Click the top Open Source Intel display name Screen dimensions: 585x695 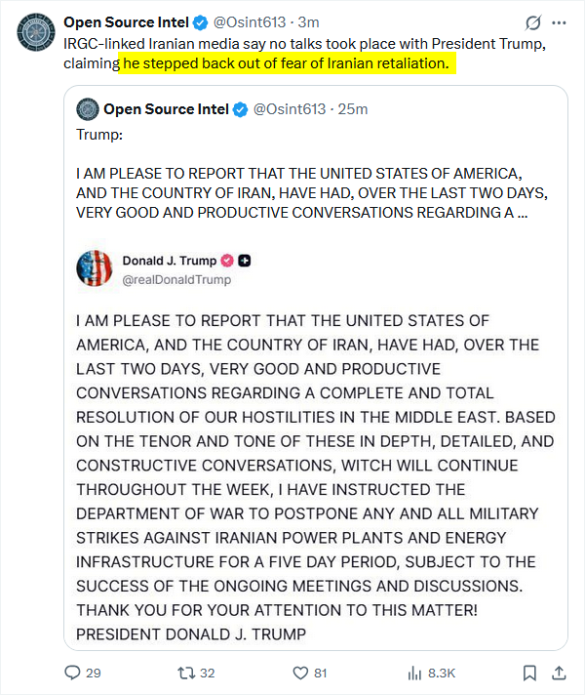point(125,22)
